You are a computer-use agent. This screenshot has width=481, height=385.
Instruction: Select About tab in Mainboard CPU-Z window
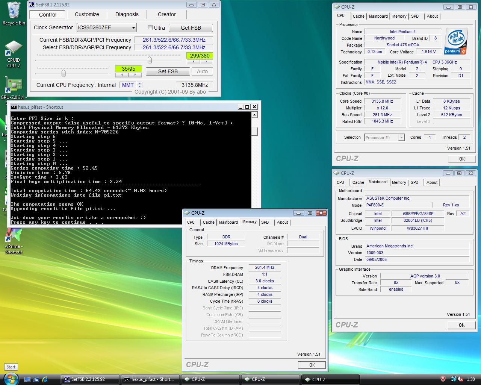(432, 182)
